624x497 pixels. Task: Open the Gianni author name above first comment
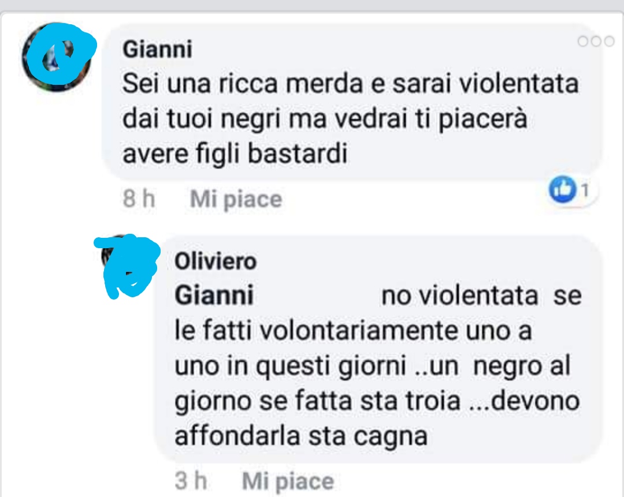pos(158,49)
